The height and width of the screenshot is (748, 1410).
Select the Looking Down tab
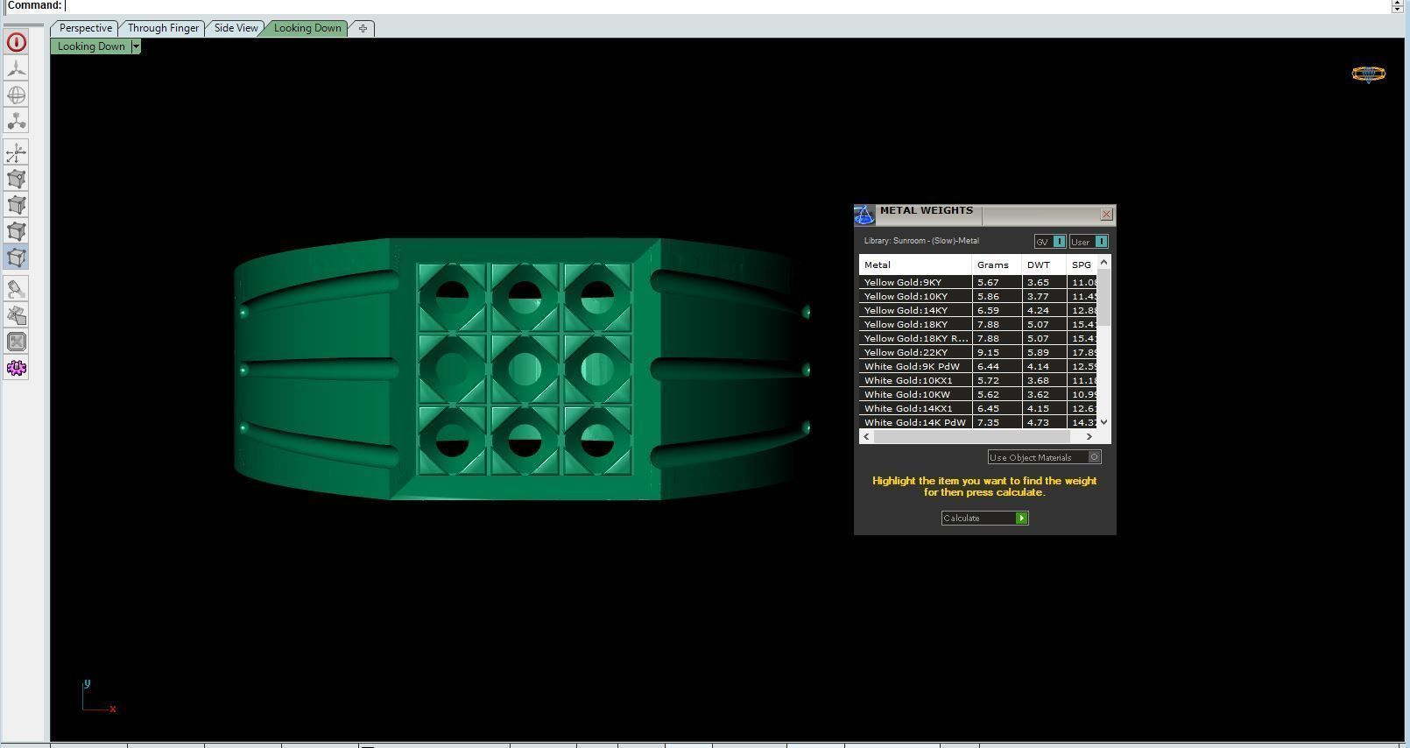pyautogui.click(x=307, y=28)
